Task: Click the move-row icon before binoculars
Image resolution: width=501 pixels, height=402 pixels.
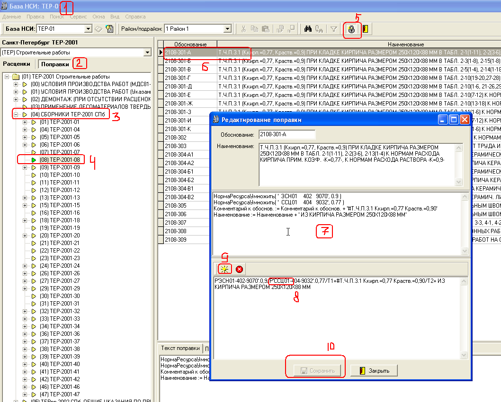Action: [291, 29]
